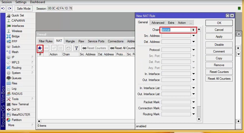Click the filter funnel icon in Firewall toolbar
Image resolution: width=244 pixels, height=133 pixels.
pos(76,48)
